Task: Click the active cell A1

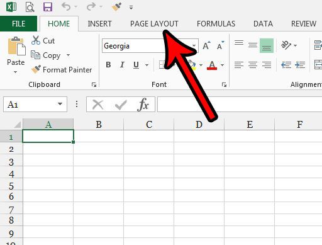Action: pyautogui.click(x=48, y=136)
